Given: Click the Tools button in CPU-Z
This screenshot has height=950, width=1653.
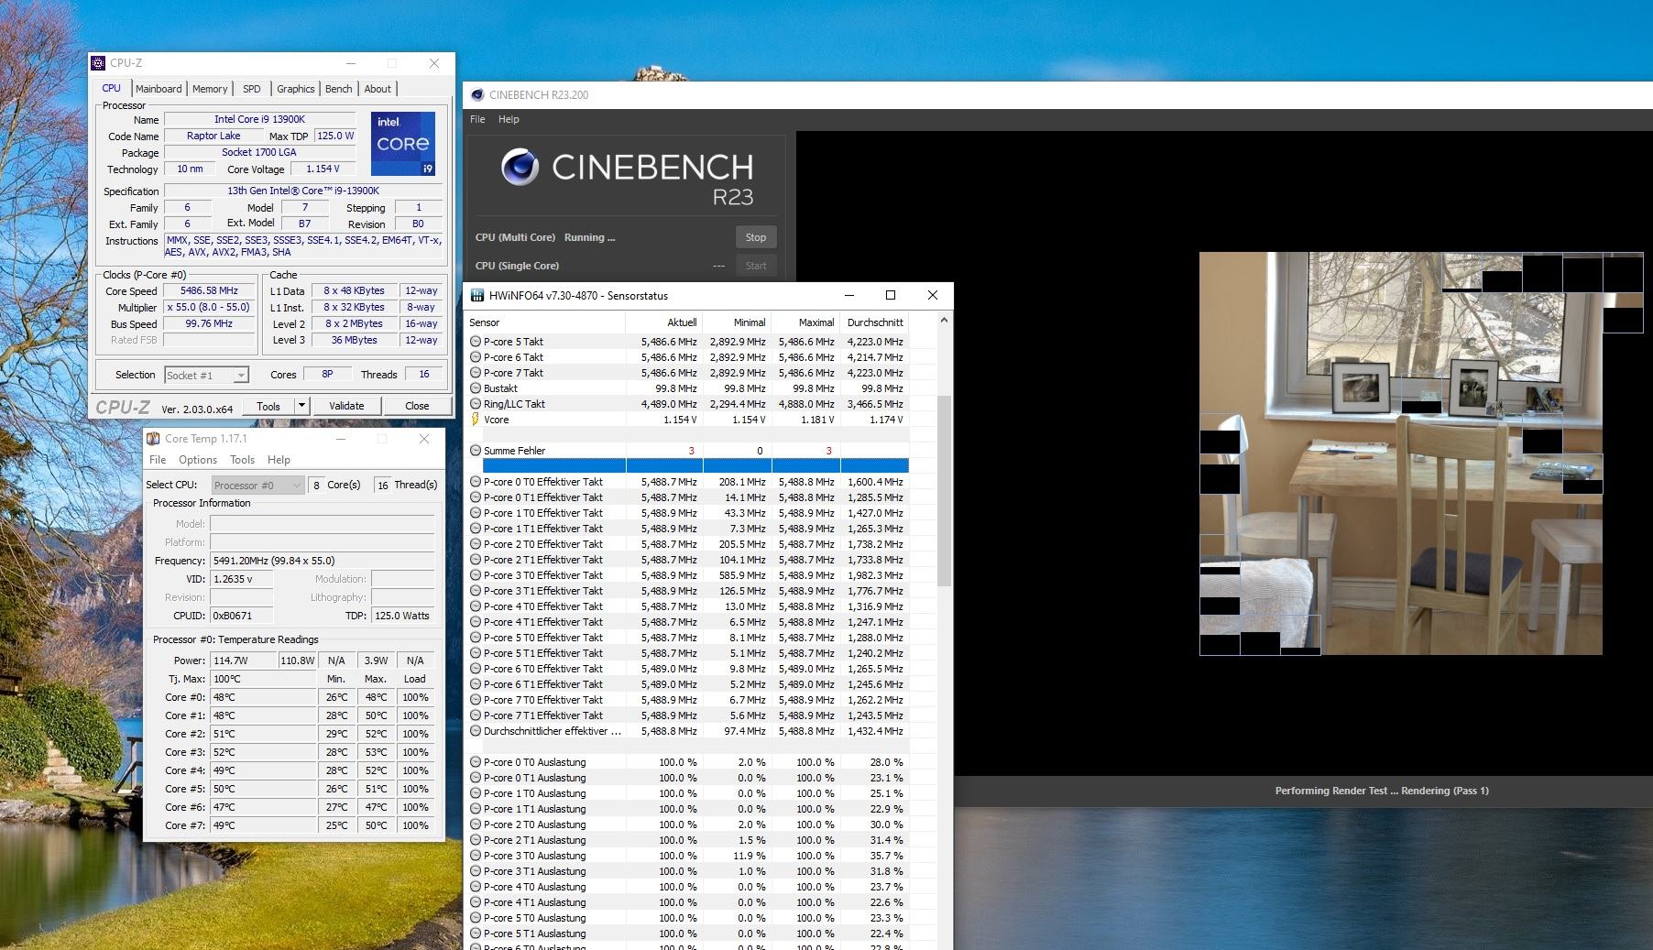Looking at the screenshot, I should click(268, 406).
